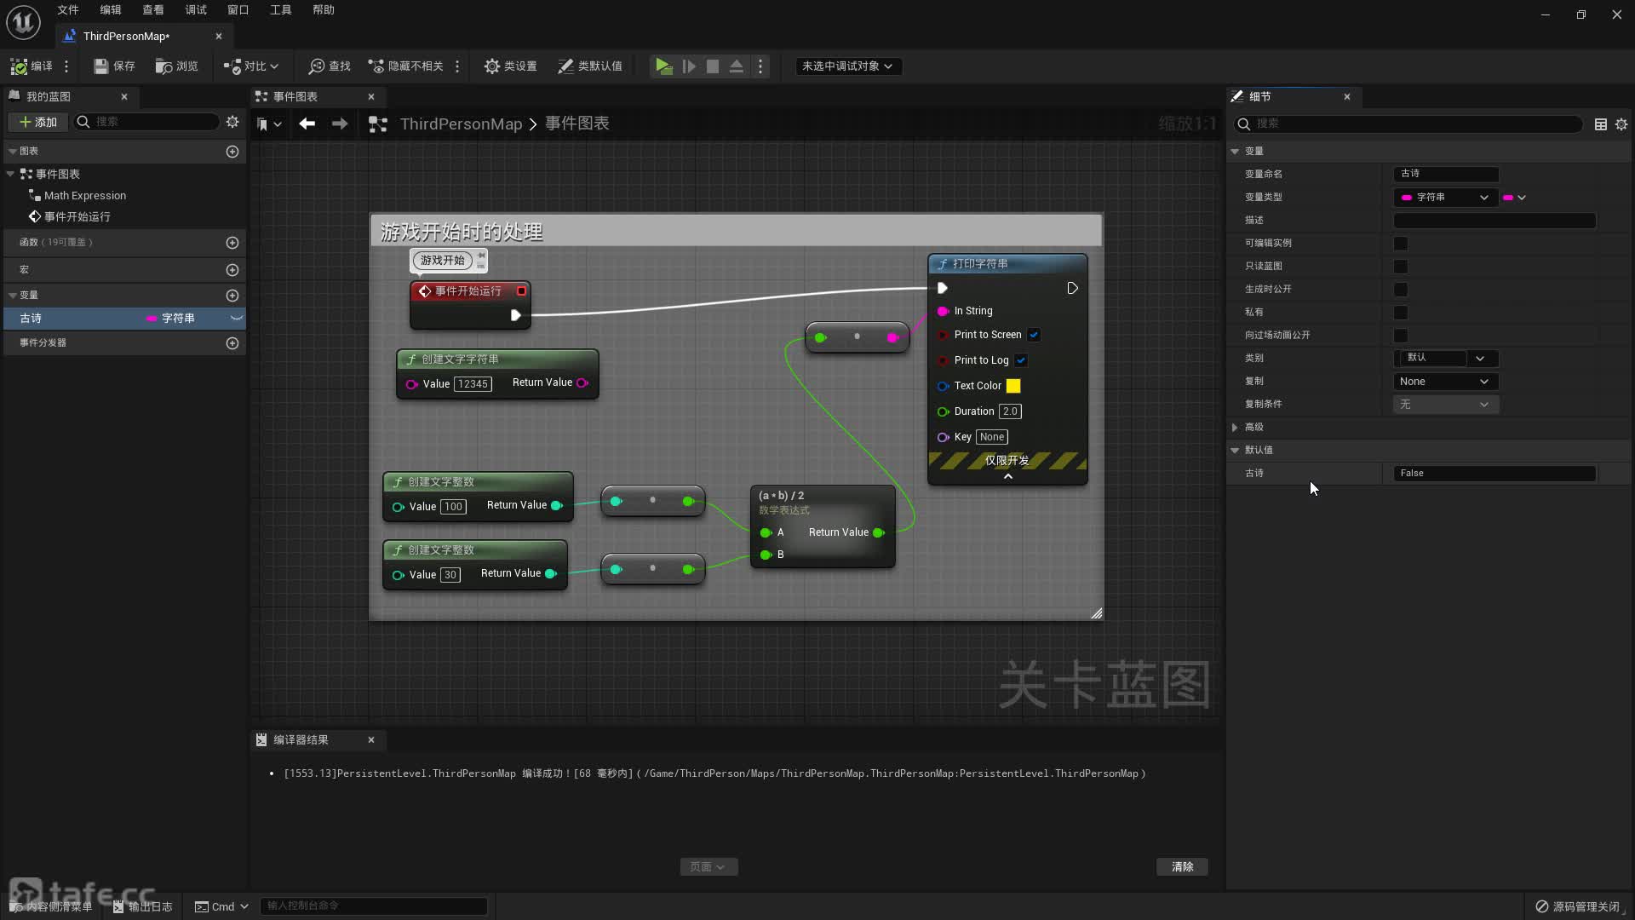The width and height of the screenshot is (1635, 920).
Task: Open Edit menu
Action: click(111, 10)
